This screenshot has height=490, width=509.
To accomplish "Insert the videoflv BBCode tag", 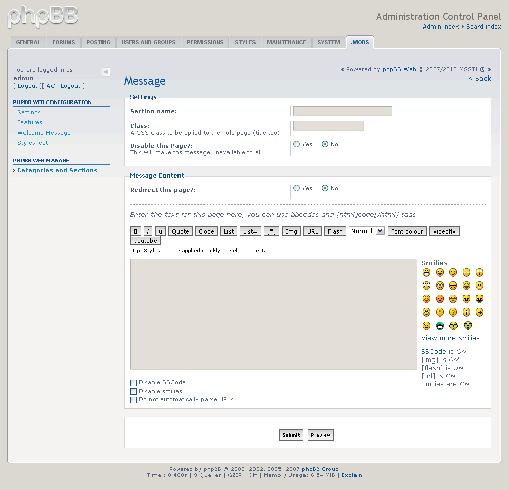I will (444, 231).
